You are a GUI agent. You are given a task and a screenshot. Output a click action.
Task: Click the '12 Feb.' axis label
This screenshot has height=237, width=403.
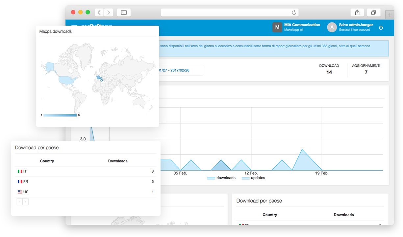point(251,173)
